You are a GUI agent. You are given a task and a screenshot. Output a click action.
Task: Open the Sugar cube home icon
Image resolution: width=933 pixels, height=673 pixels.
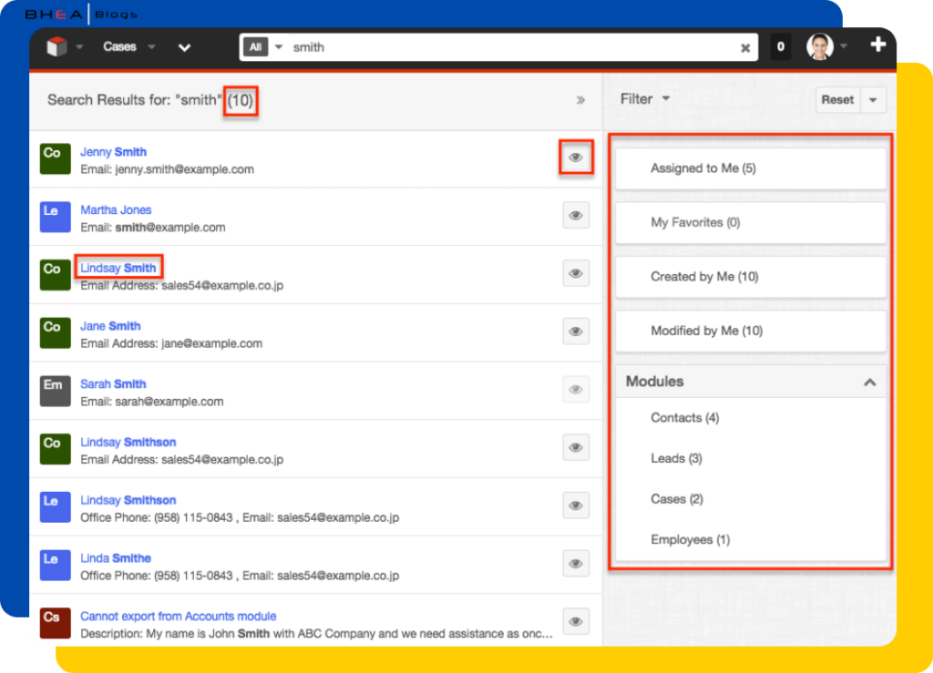click(56, 47)
